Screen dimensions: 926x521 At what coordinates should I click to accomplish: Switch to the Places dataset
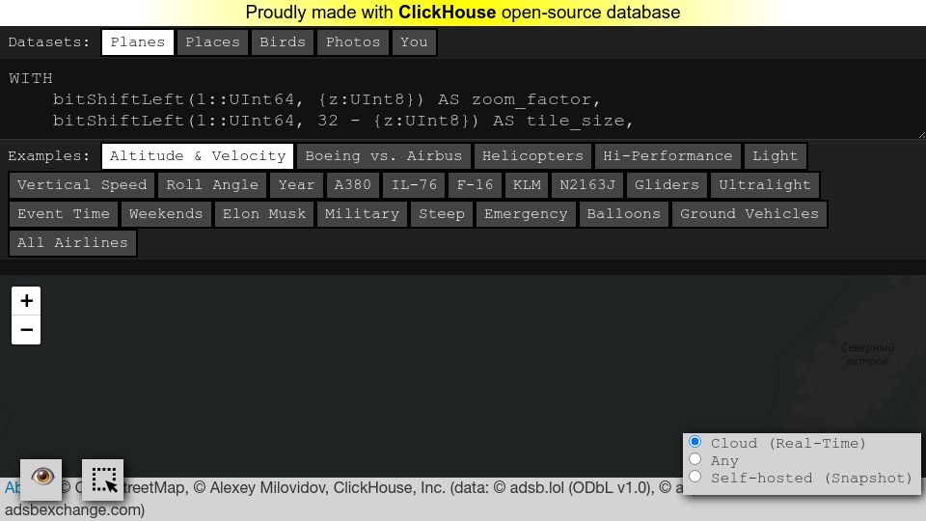tap(212, 42)
